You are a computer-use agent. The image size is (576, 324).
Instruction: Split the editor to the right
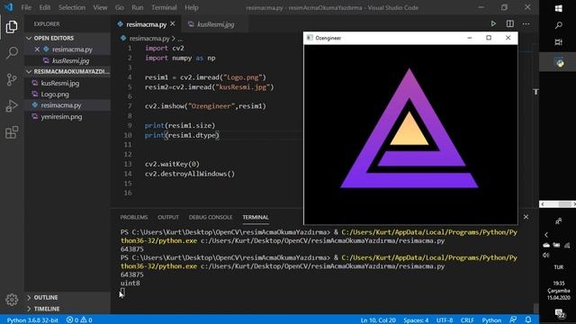(x=510, y=24)
